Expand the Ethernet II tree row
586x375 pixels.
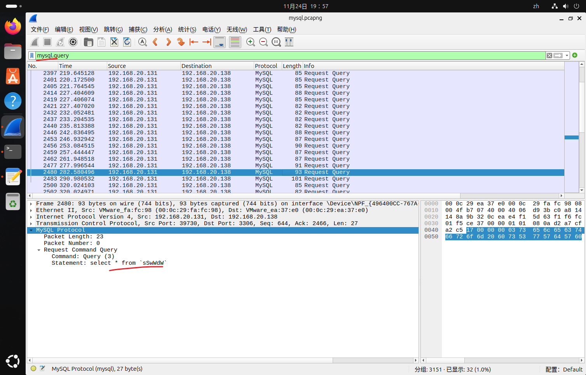(31, 210)
